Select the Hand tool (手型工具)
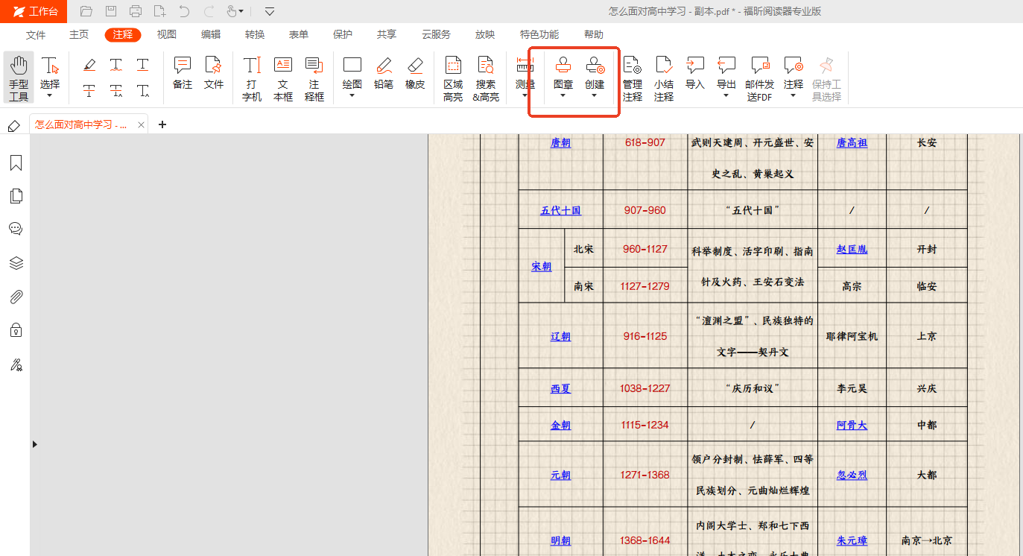 click(x=19, y=78)
